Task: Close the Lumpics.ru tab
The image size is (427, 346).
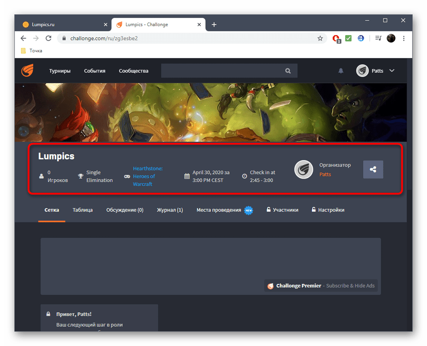Action: 106,25
